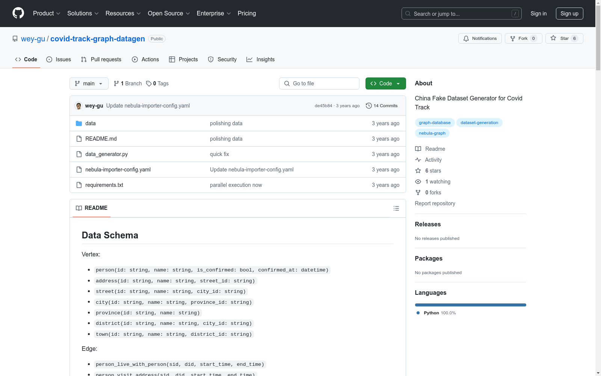Switch to the Projects tab
The width and height of the screenshot is (601, 376).
pos(183,59)
